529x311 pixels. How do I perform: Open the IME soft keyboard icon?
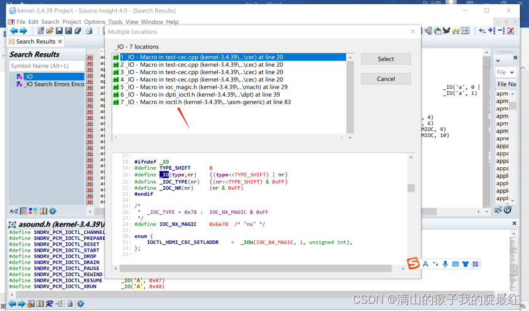coord(455,264)
